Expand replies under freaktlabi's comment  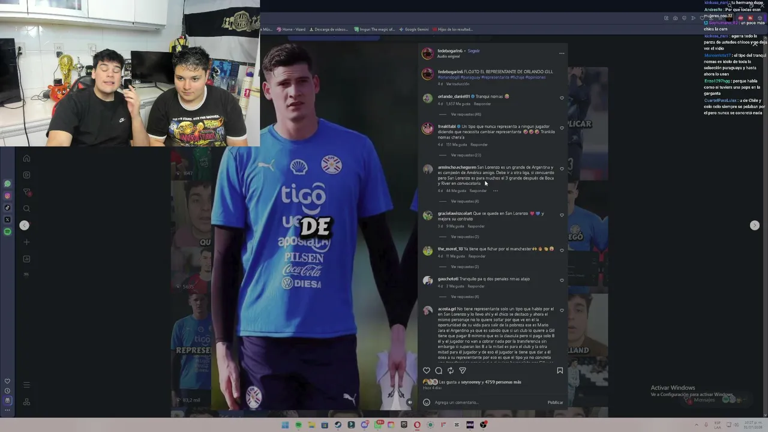coord(466,155)
